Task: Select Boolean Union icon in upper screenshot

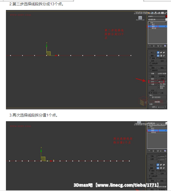Action: (158, 53)
